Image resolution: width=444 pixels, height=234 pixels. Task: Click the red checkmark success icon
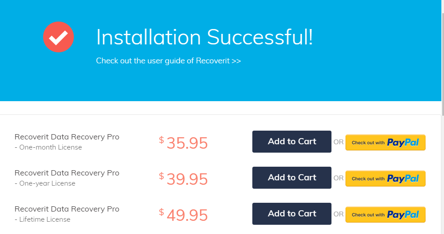tap(58, 37)
